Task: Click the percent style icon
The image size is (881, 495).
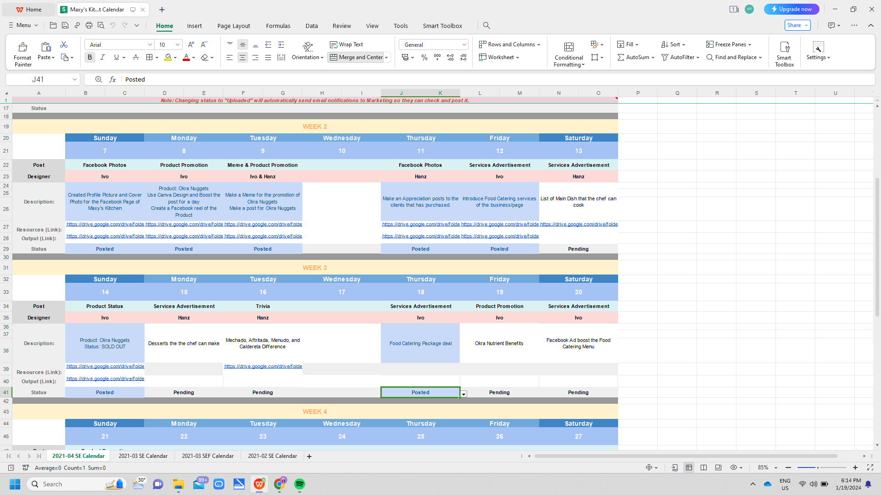Action: (x=424, y=57)
